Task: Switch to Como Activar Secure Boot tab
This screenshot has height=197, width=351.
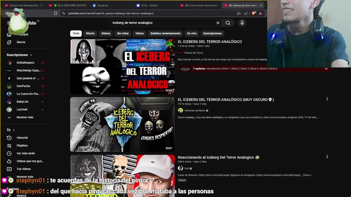Action: (199, 5)
